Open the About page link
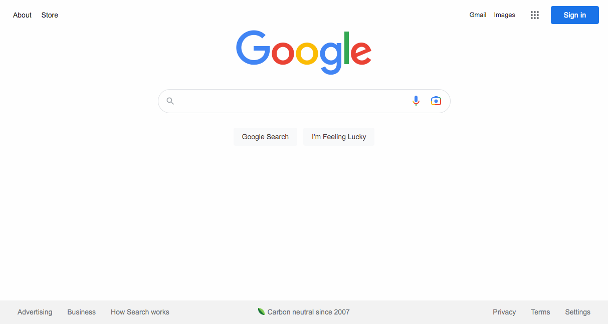This screenshot has width=608, height=324. pyautogui.click(x=22, y=15)
